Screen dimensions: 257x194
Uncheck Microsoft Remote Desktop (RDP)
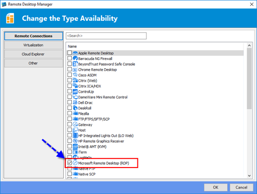[x=70, y=163]
